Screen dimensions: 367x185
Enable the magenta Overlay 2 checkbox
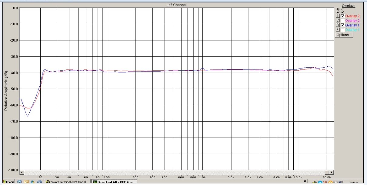coord(342,21)
